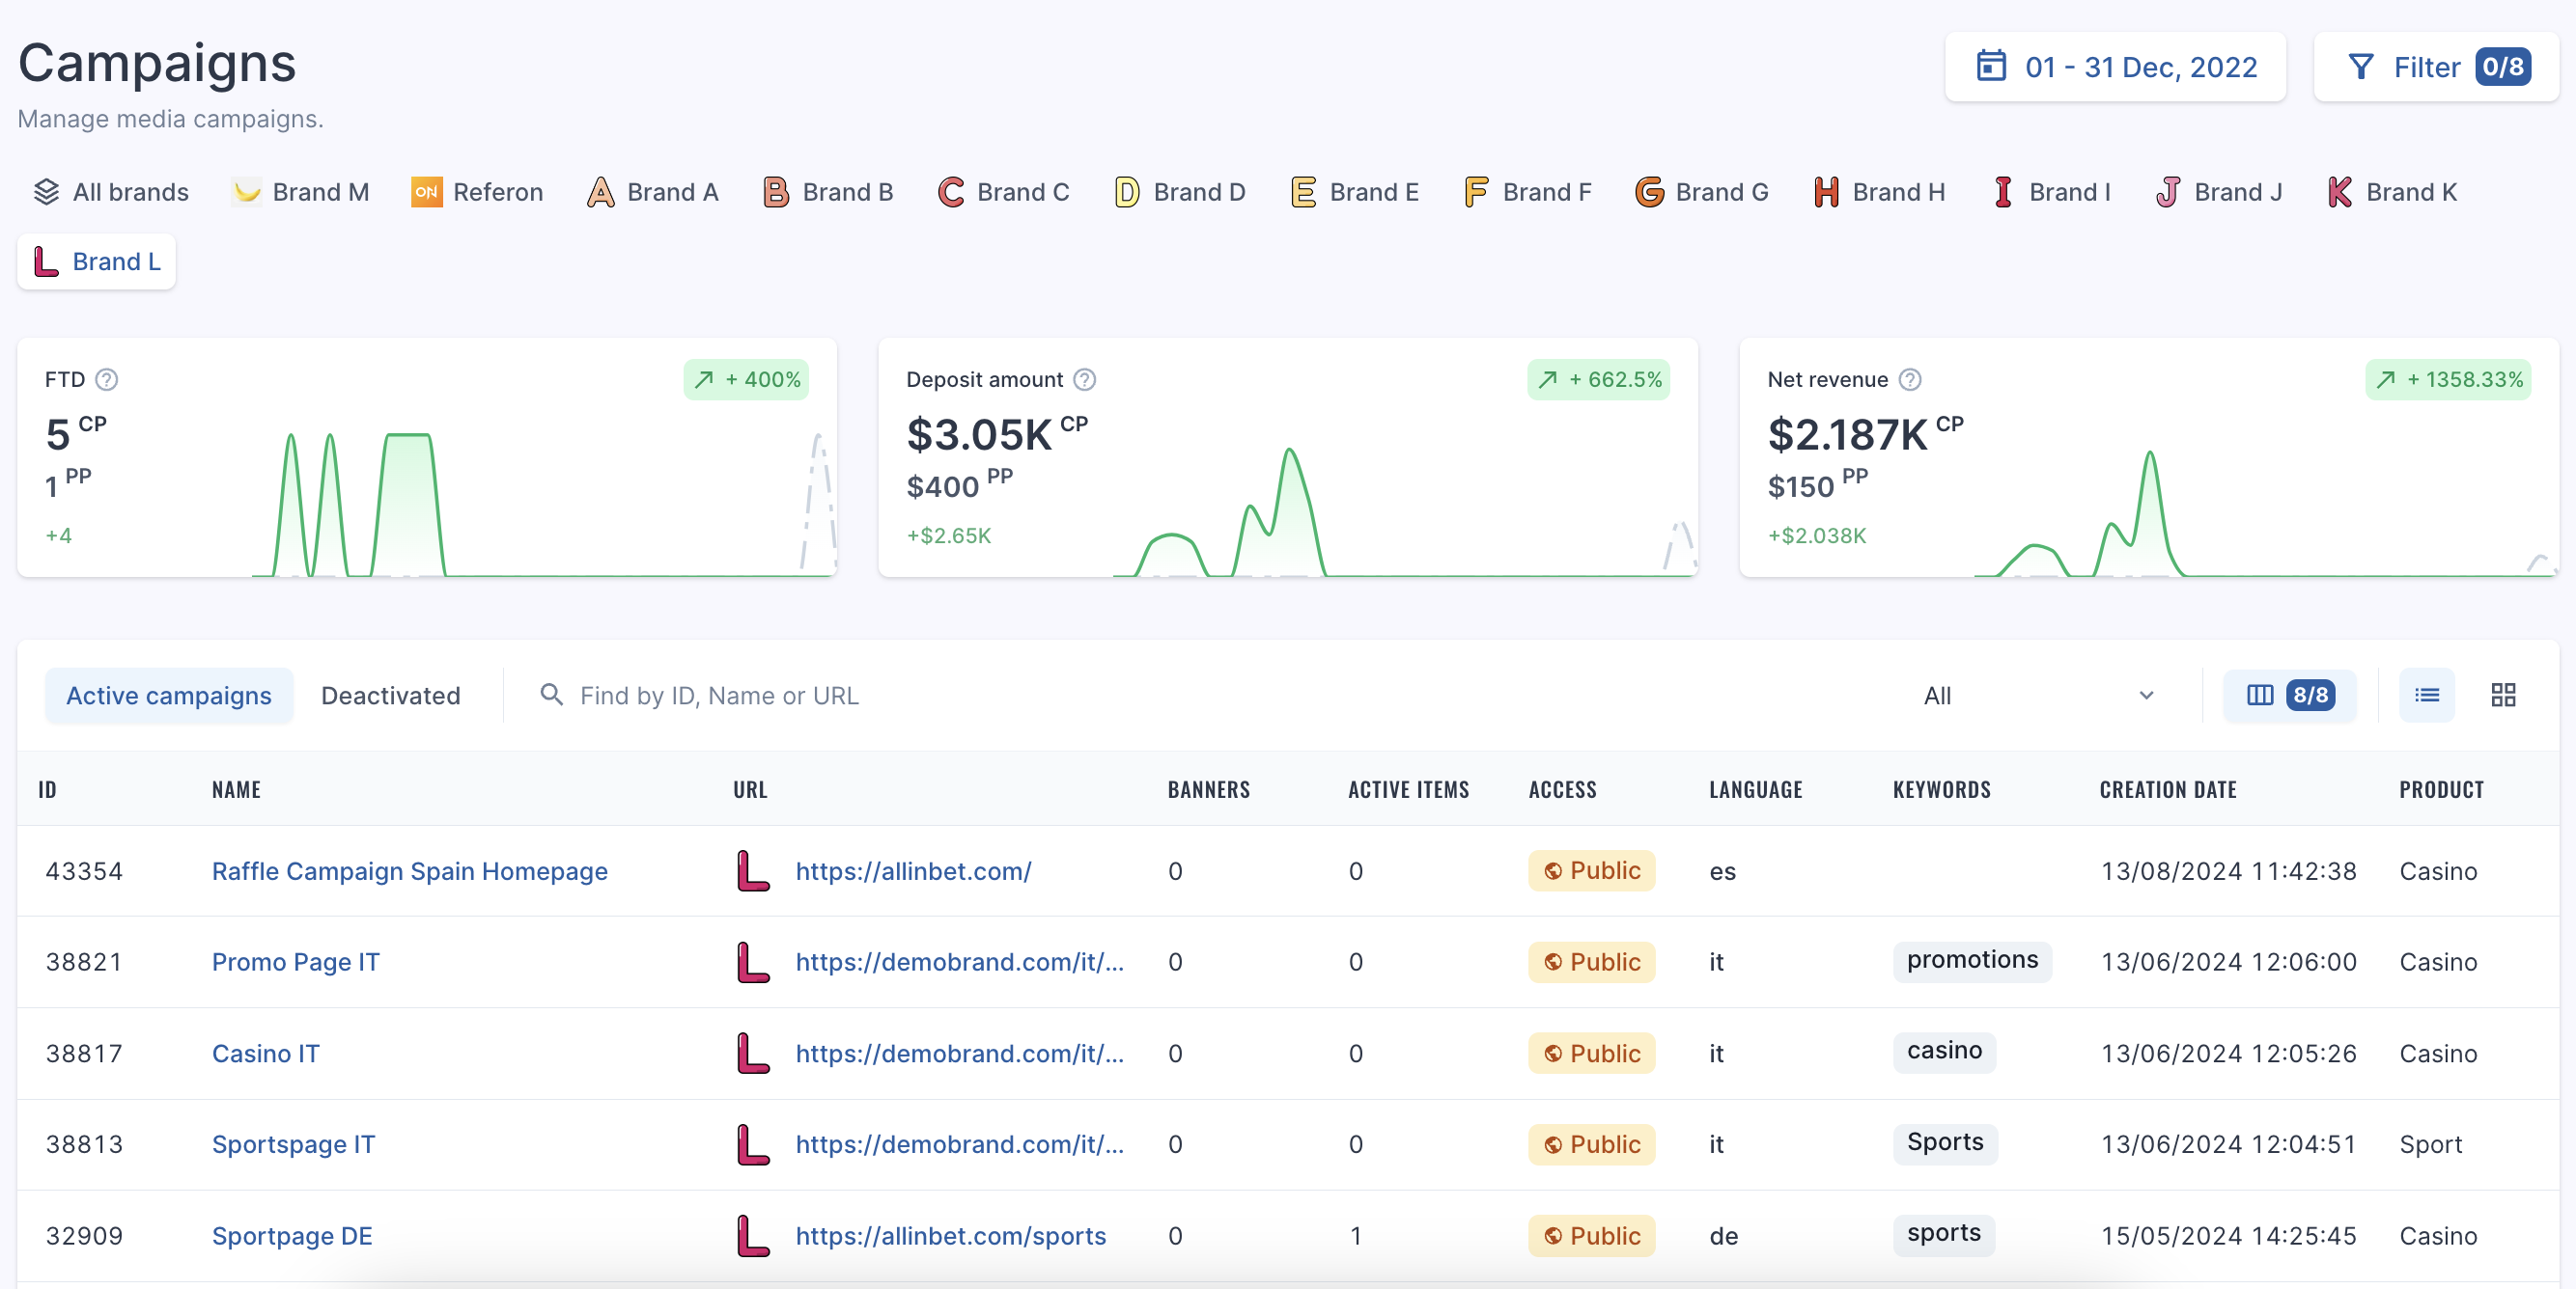This screenshot has width=2576, height=1289.
Task: Select the Brand H tab
Action: pos(1879,192)
